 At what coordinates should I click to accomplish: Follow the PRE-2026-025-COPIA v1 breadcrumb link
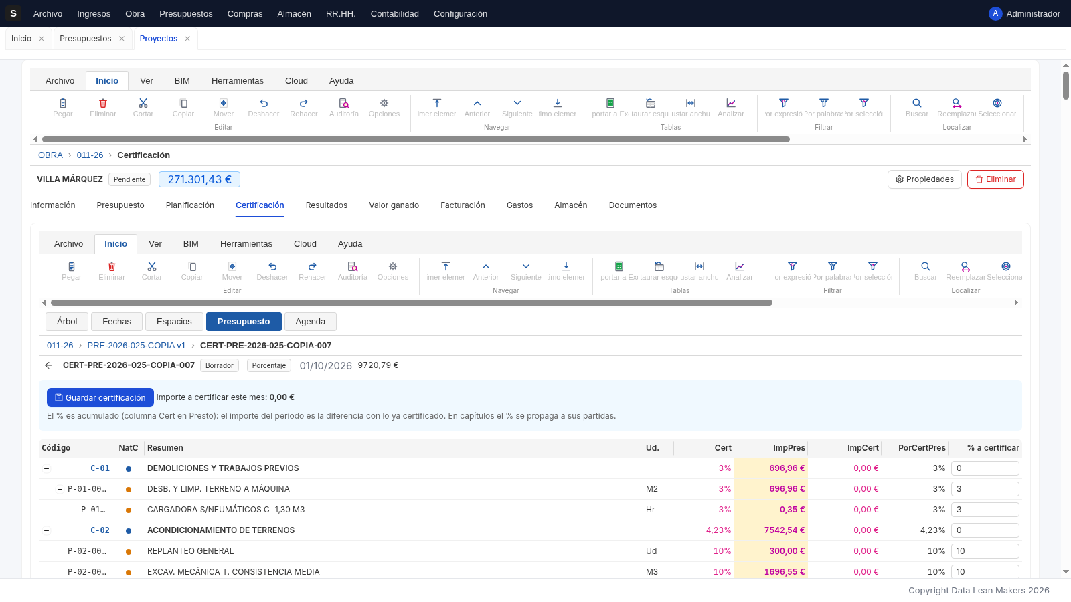tap(137, 346)
